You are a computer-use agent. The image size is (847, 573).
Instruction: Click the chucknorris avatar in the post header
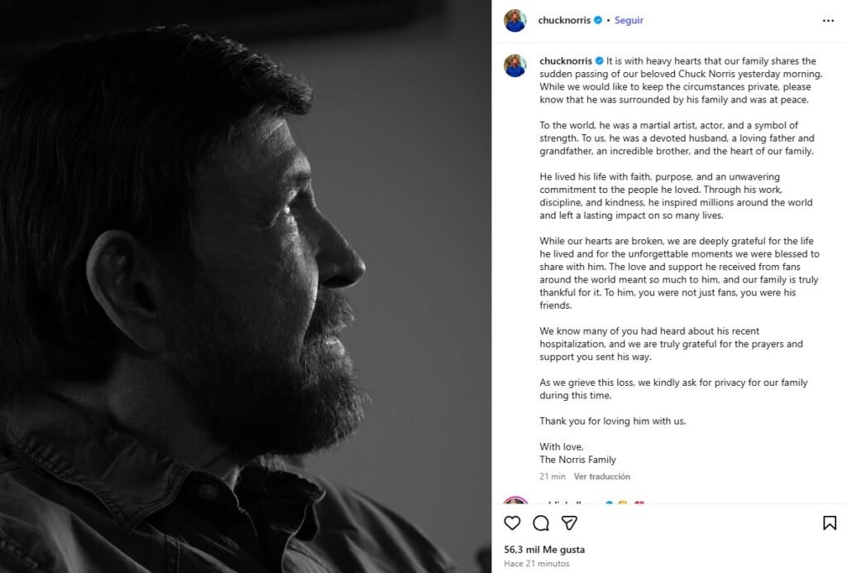point(515,21)
